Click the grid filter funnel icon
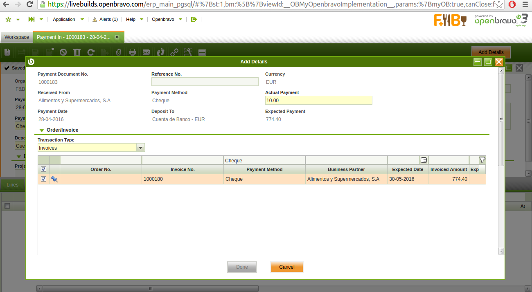The height and width of the screenshot is (292, 532). coord(482,160)
